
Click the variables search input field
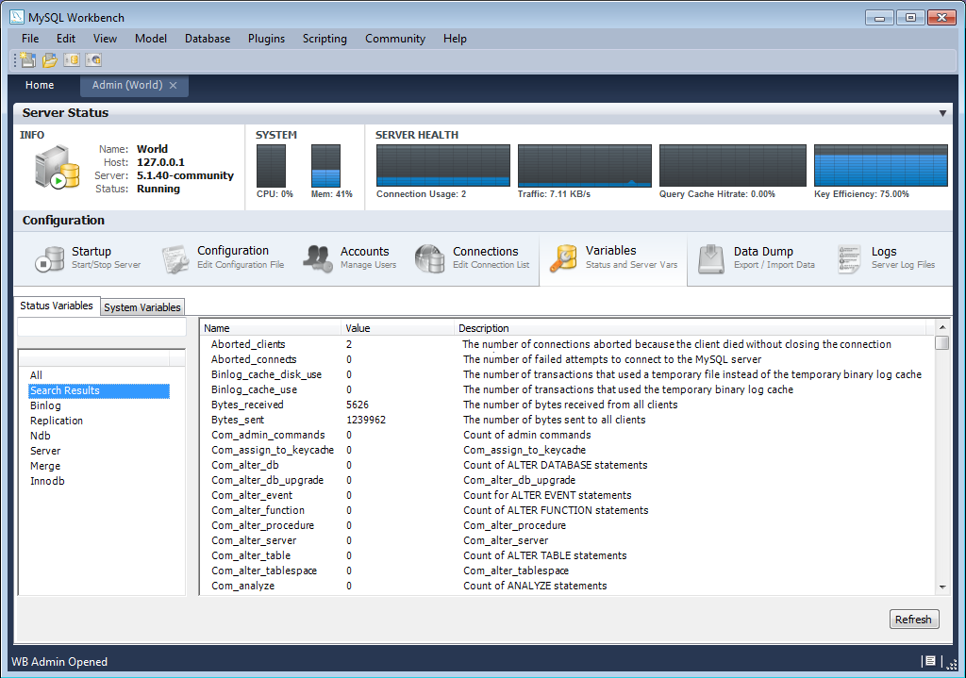coord(101,326)
